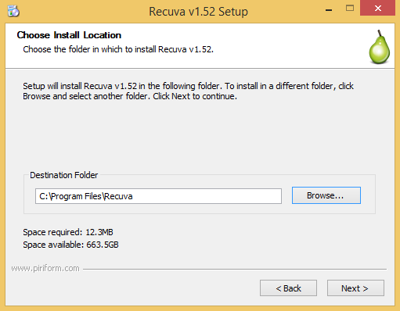
Task: Go back using the < Back button
Action: pyautogui.click(x=288, y=288)
